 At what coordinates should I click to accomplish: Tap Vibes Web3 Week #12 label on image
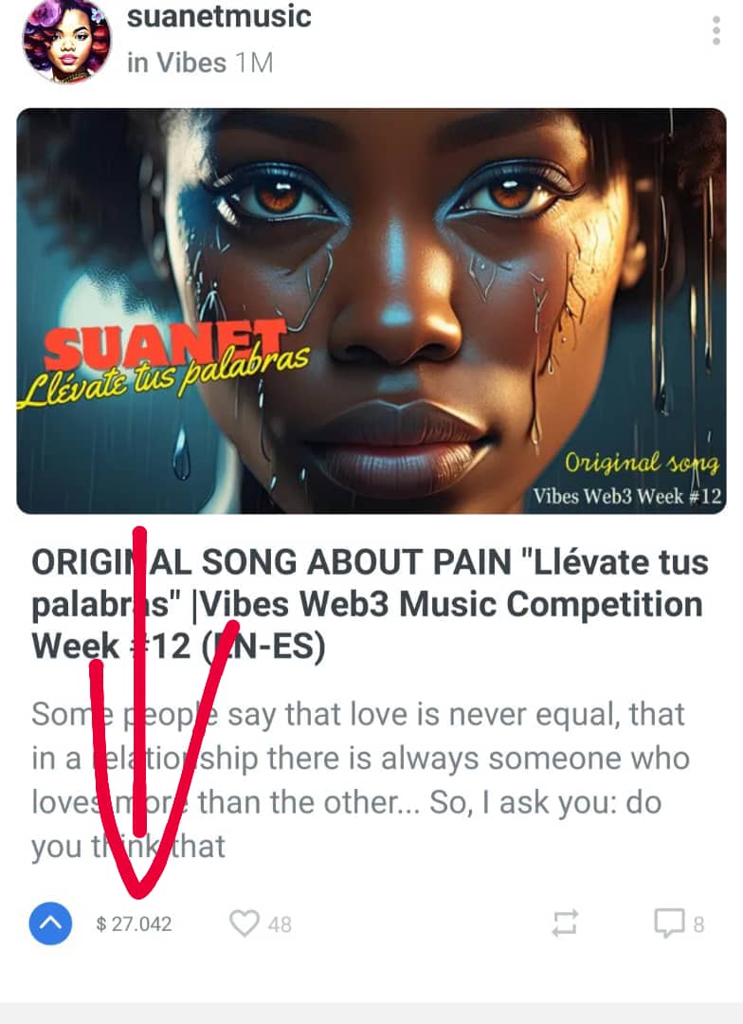coord(626,496)
